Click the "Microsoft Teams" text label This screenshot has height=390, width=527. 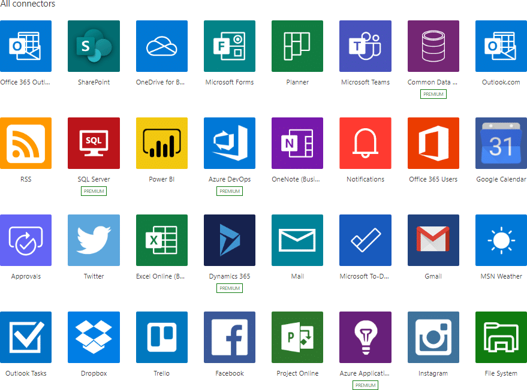tap(365, 82)
